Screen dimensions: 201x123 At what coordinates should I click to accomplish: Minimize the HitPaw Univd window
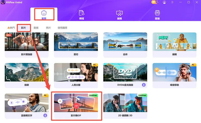point(180,2)
